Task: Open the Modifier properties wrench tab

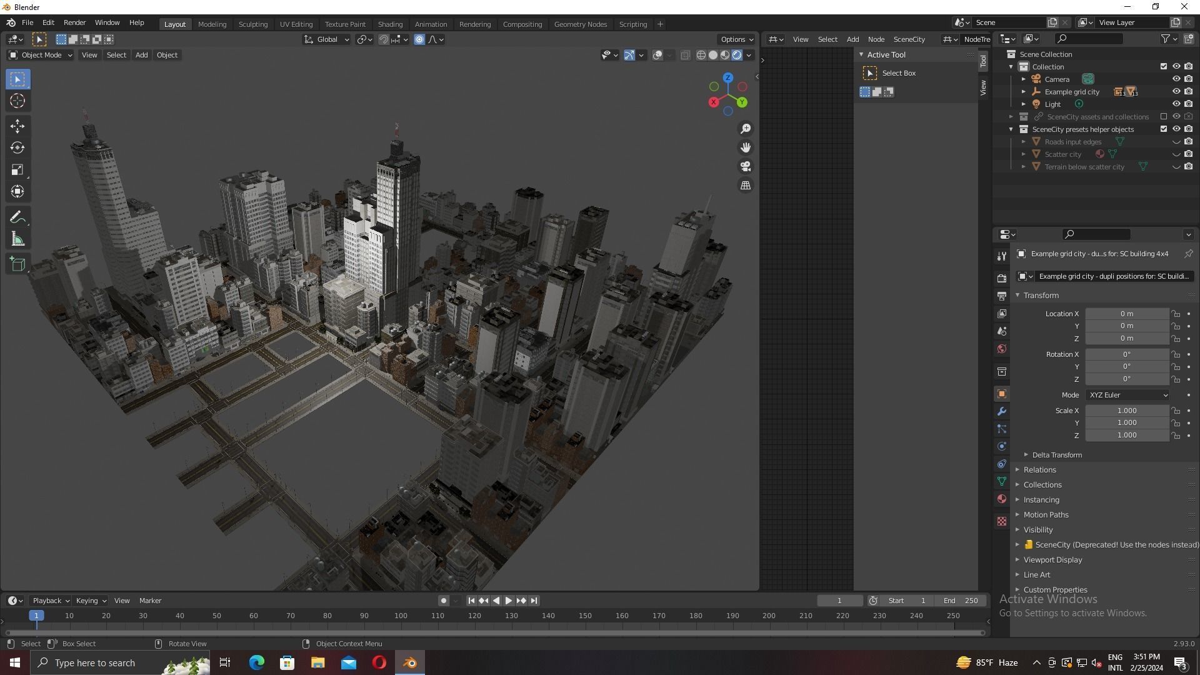Action: tap(1002, 411)
